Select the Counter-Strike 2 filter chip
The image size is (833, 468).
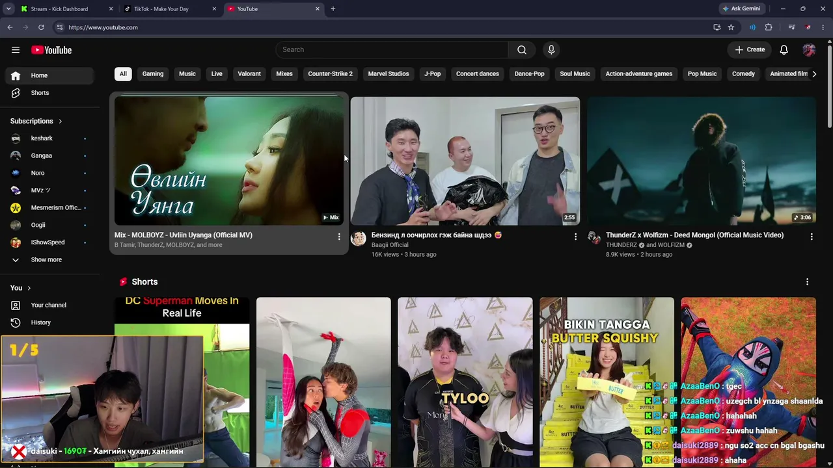click(x=331, y=74)
